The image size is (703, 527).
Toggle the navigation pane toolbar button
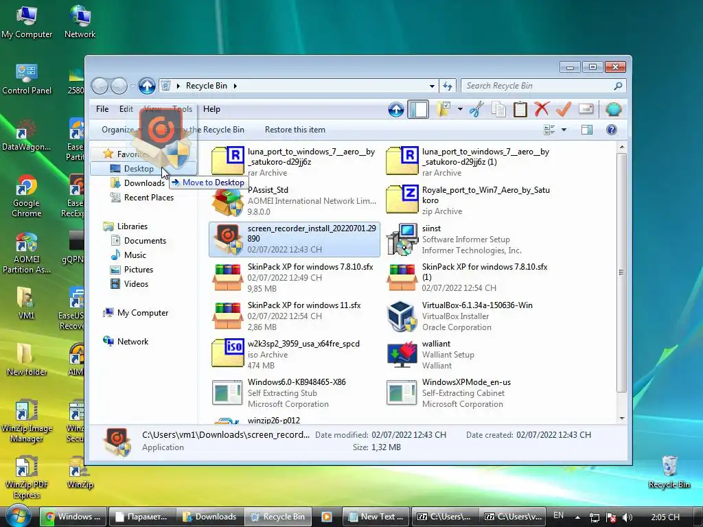418,109
